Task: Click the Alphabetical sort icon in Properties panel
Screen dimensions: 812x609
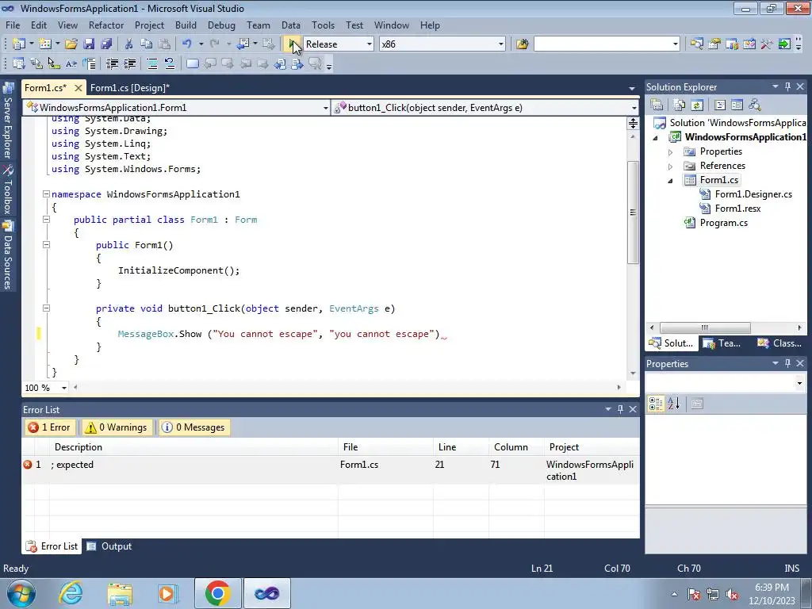Action: 674,404
